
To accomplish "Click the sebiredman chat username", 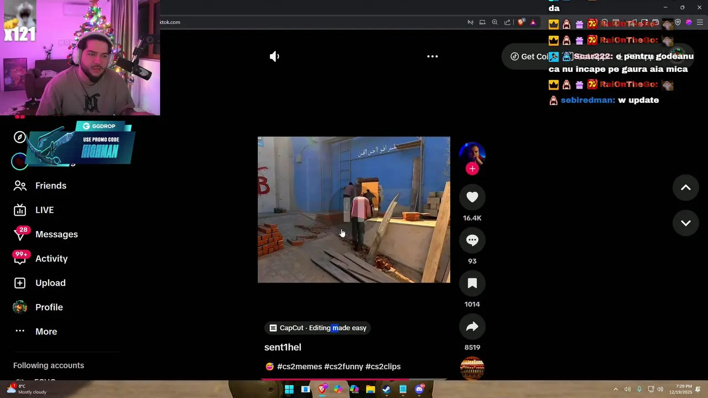I will tap(588, 100).
